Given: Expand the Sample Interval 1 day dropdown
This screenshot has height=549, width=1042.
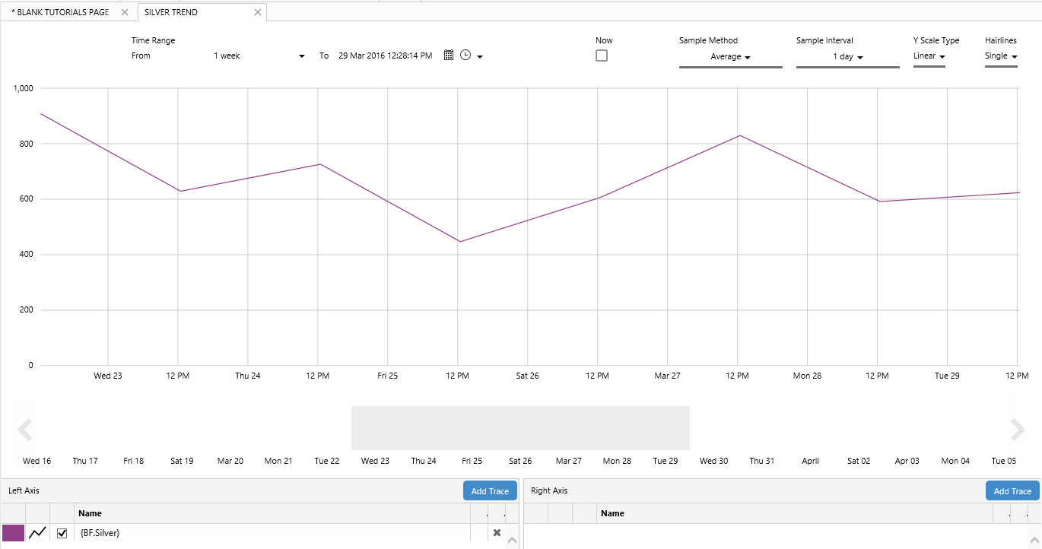Looking at the screenshot, I should click(x=847, y=57).
